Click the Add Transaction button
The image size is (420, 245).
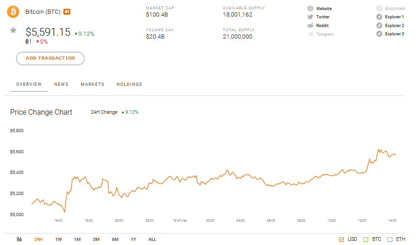pos(51,58)
